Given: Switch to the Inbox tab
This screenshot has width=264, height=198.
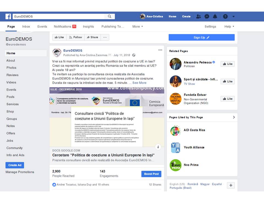Looking at the screenshot, I should click(26, 27).
